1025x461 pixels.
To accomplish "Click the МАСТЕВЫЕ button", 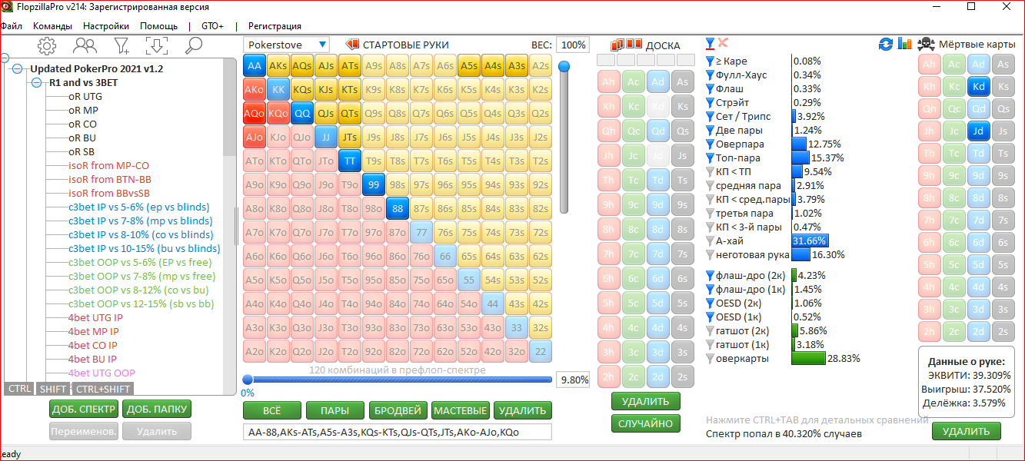I will (460, 410).
